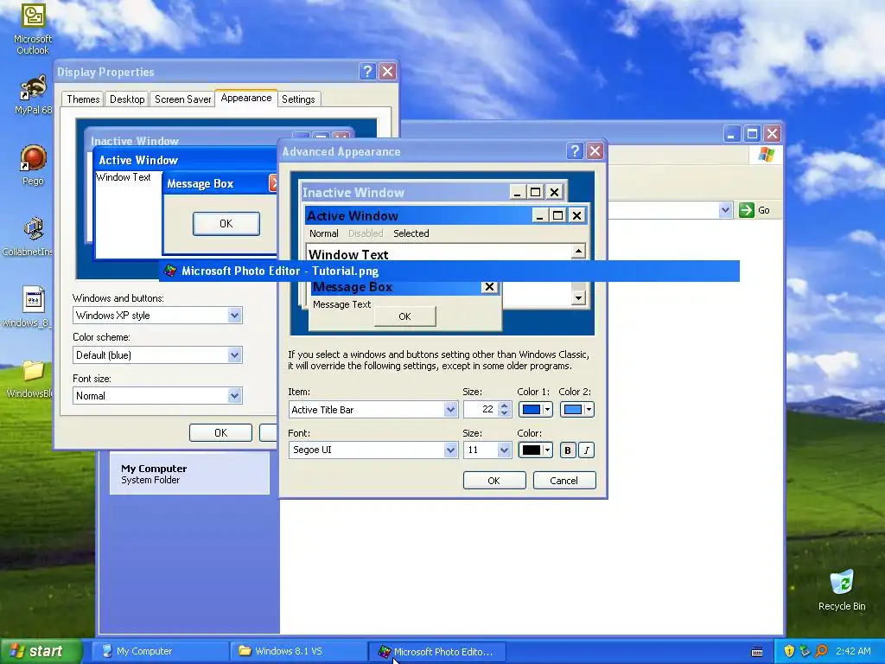The width and height of the screenshot is (885, 664).
Task: Decrease item size with the spinner down arrow
Action: [505, 414]
